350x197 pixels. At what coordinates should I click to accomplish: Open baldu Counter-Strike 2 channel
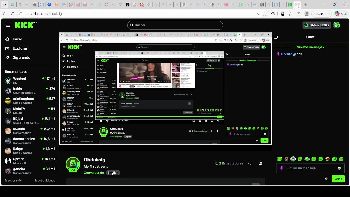[30, 91]
